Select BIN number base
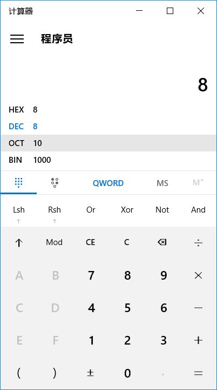 109,160
